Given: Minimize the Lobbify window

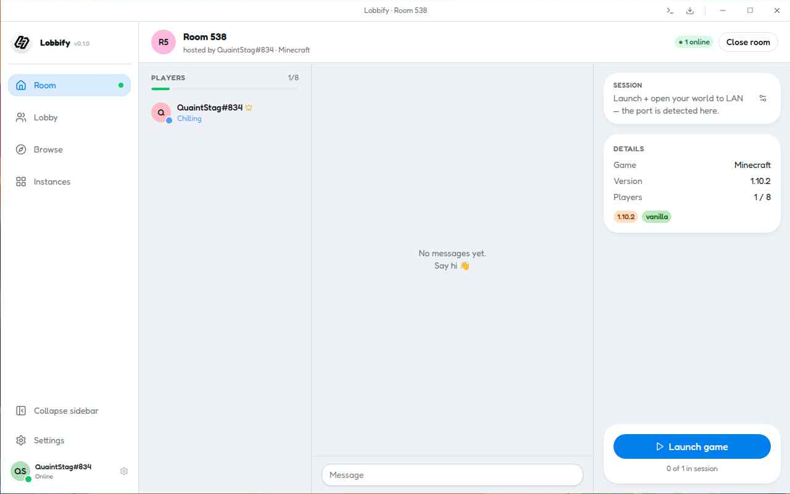Looking at the screenshot, I should [x=723, y=10].
